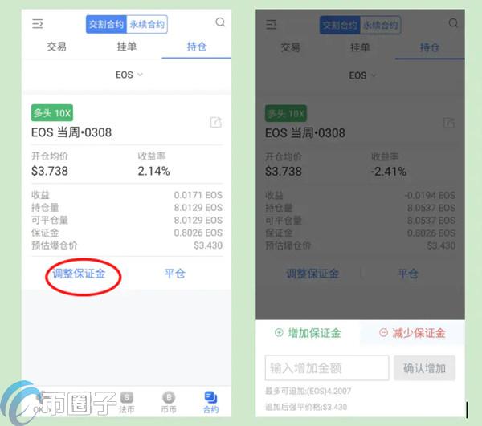The height and width of the screenshot is (426, 482).
Task: Expand EOS coin dropdown in right screen
Action: click(362, 75)
